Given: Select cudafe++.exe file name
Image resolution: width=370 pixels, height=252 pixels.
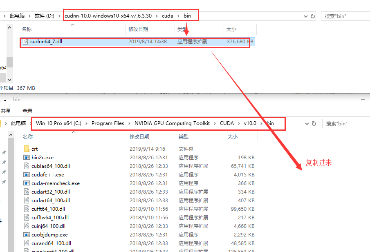Looking at the screenshot, I should tap(48, 174).
